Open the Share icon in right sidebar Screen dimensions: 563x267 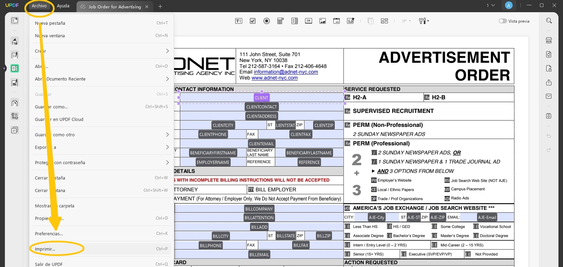coord(549,82)
